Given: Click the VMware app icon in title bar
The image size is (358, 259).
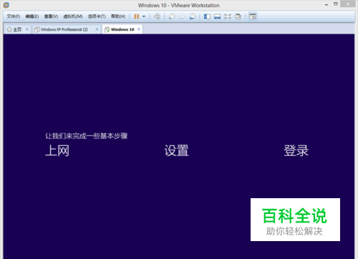Looking at the screenshot, I should 6,5.
